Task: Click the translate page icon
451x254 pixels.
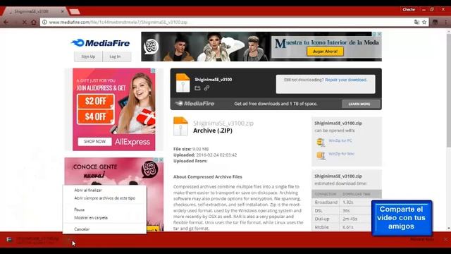Action: pos(416,22)
